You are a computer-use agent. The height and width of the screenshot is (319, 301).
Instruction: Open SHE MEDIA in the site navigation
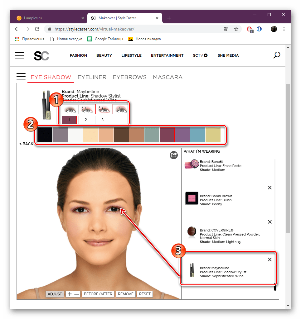tap(228, 55)
